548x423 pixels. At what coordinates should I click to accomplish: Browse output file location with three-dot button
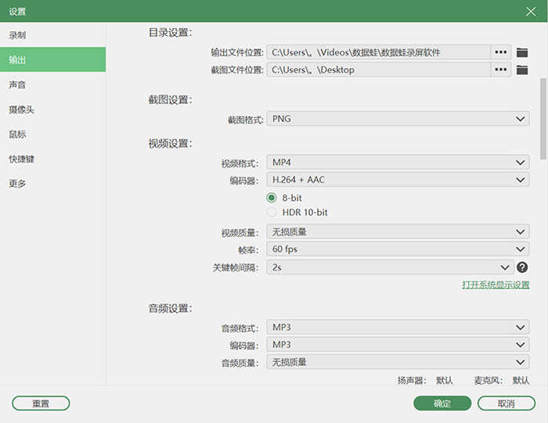[x=501, y=52]
